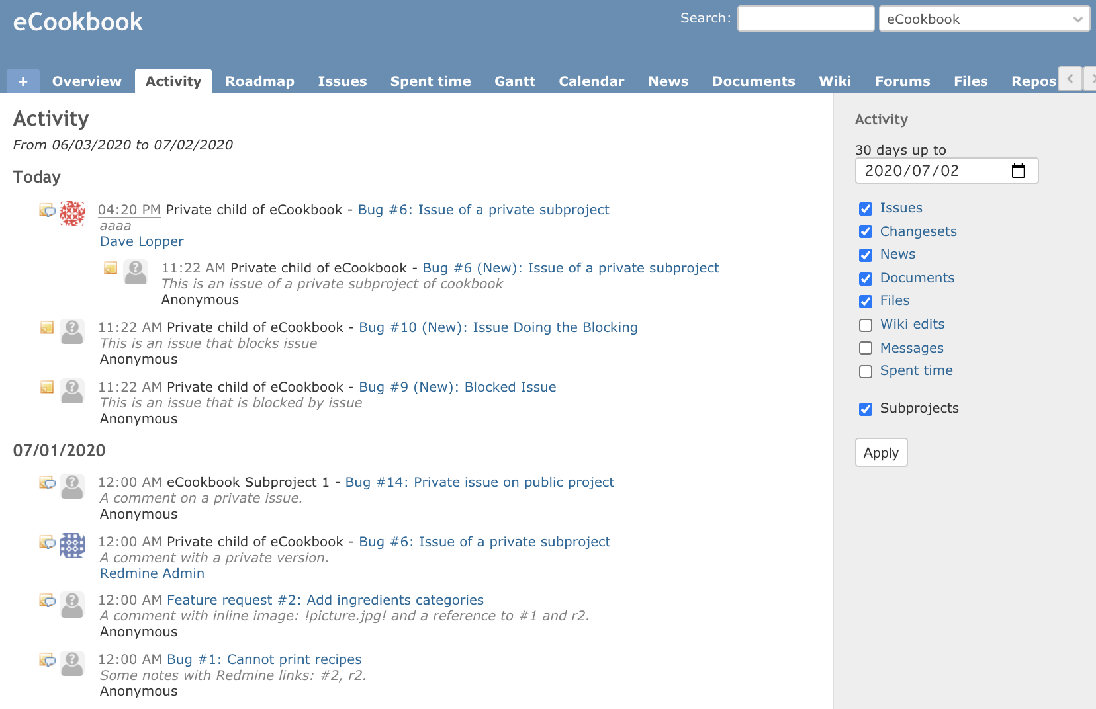
Task: Click the anonymous avatar next to Bug #10
Action: pyautogui.click(x=72, y=331)
